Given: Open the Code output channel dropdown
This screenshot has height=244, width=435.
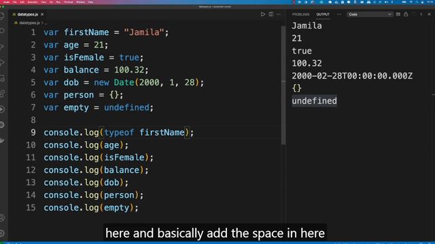Looking at the screenshot, I should 370,14.
